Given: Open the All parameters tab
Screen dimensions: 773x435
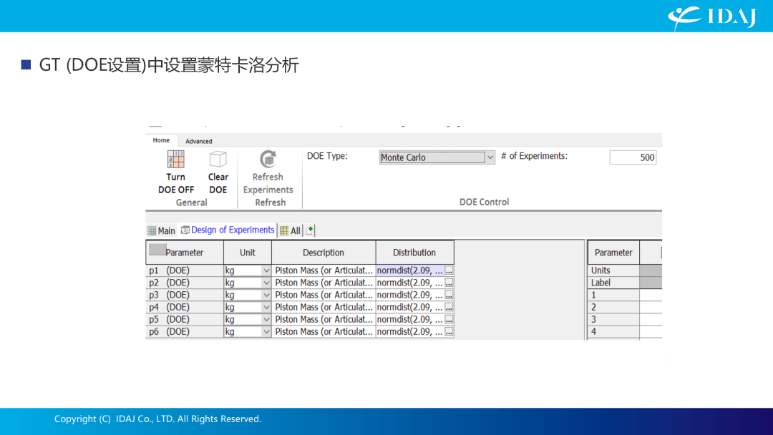Looking at the screenshot, I should 290,230.
